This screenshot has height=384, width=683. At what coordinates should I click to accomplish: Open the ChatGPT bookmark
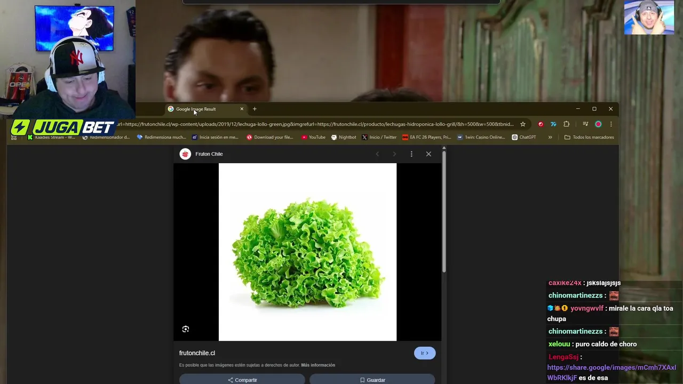point(524,137)
